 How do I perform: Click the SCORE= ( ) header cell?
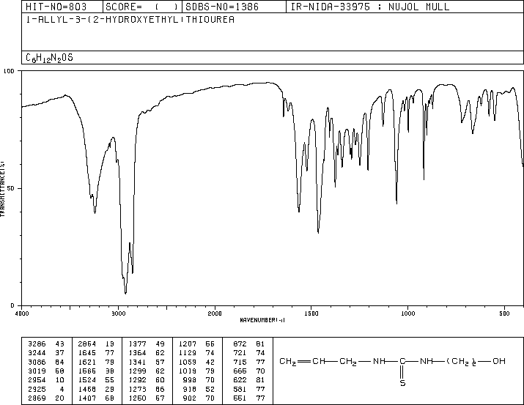tap(142, 7)
